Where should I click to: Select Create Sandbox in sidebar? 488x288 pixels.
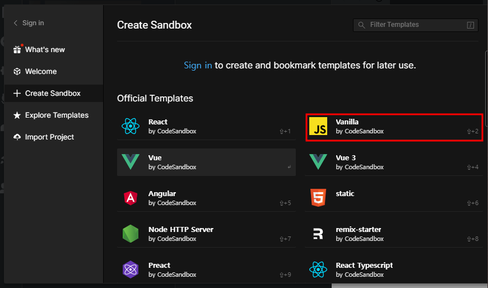[54, 93]
